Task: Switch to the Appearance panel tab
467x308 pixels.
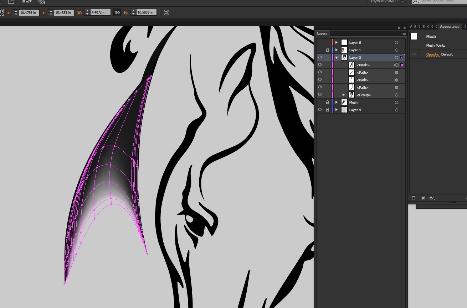Action: coord(449,27)
